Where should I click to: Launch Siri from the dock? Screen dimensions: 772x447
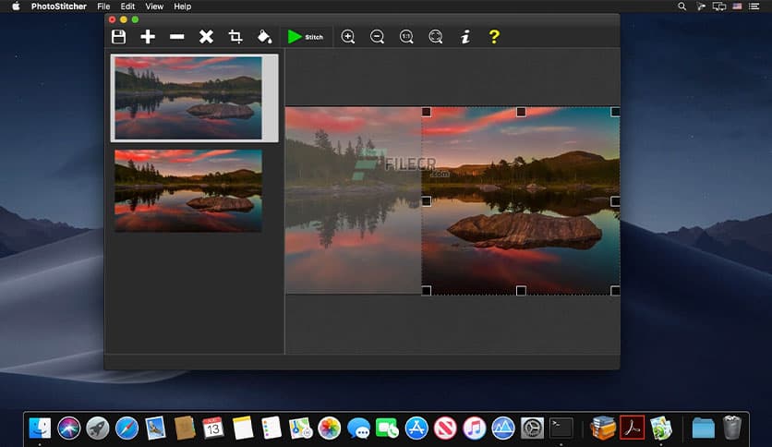click(x=69, y=428)
